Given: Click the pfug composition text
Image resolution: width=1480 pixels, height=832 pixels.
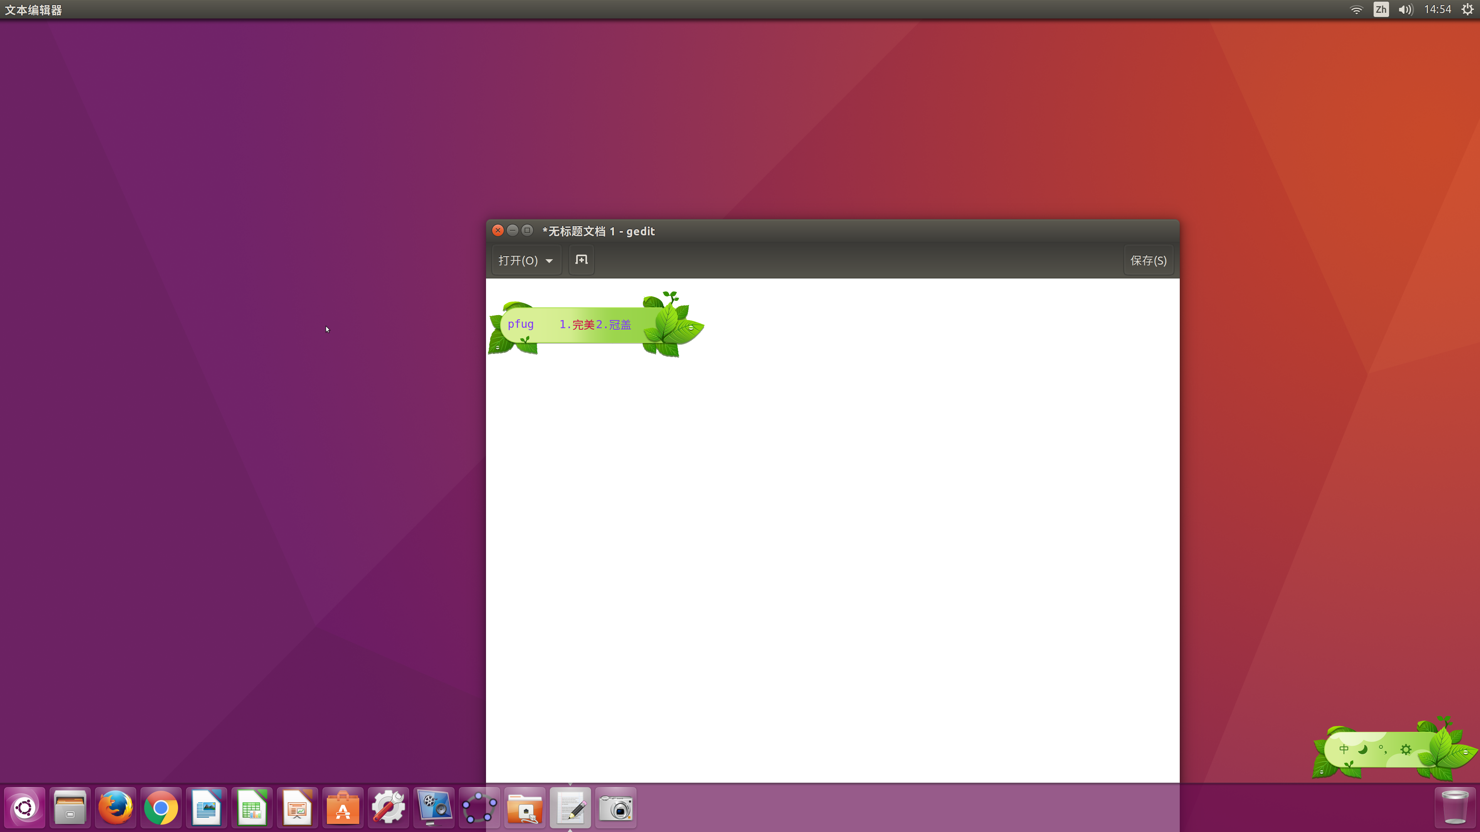Looking at the screenshot, I should (521, 324).
